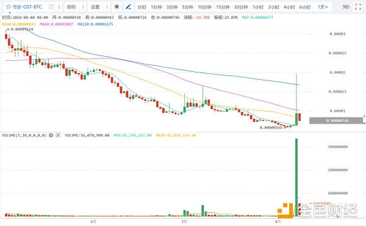366x226 pixels.
Task: Switch to the 分时 time-sharing view
Action: 142,7
